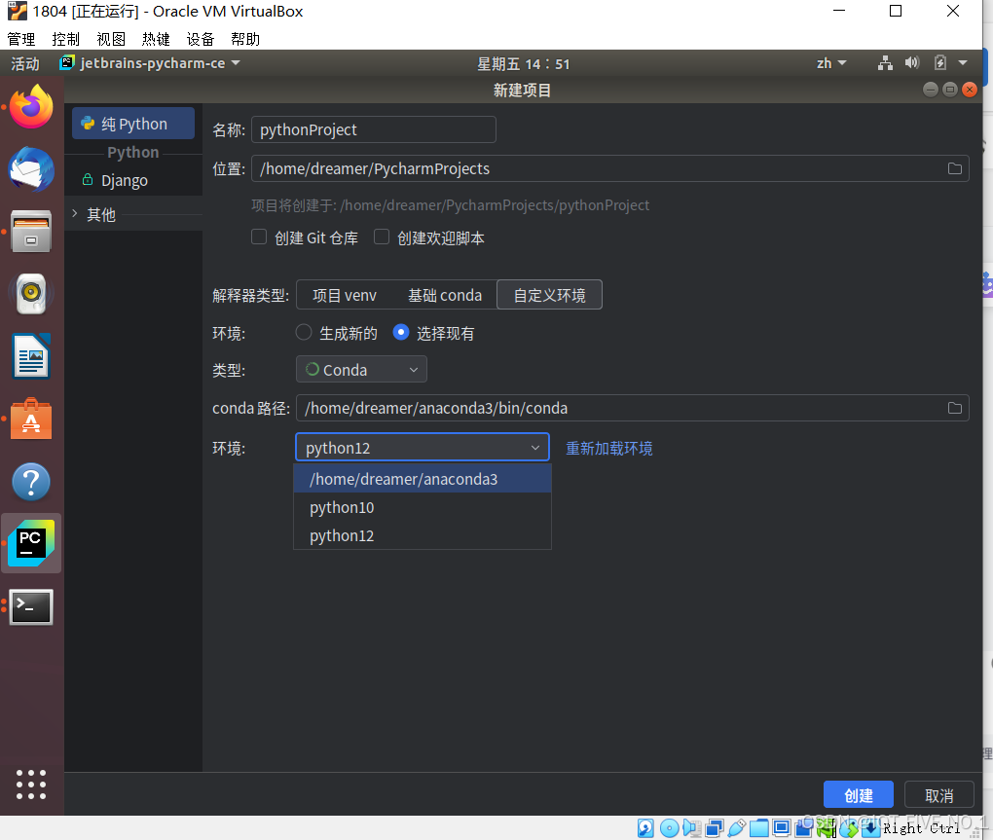Open the zh input language menu

tap(831, 63)
